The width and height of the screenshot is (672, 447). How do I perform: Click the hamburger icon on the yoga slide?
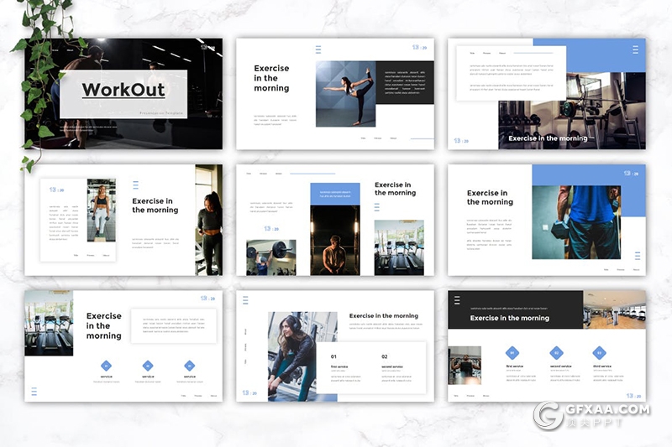[318, 49]
